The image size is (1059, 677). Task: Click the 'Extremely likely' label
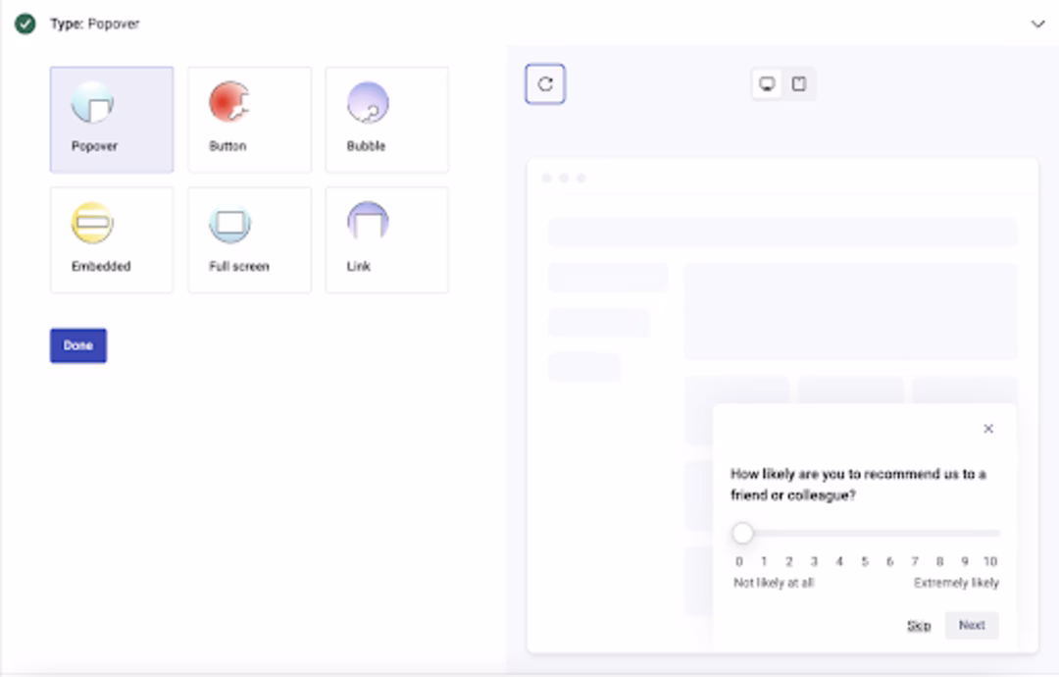pos(956,583)
